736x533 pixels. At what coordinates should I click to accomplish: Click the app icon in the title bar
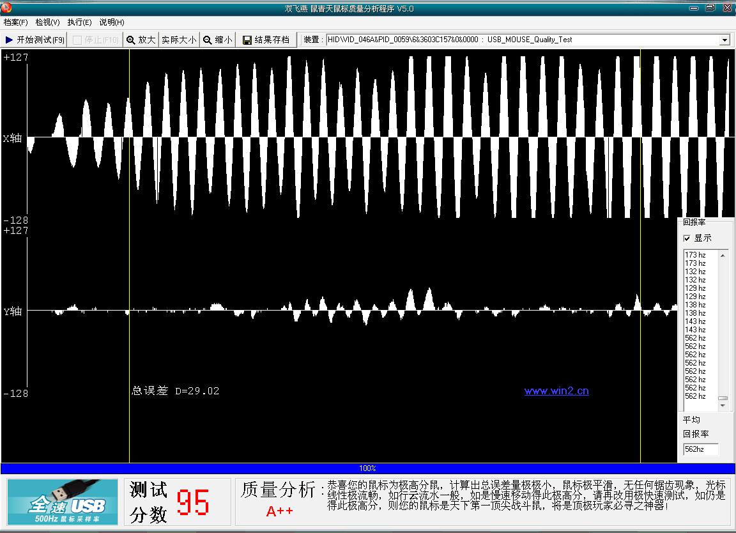pyautogui.click(x=6, y=8)
